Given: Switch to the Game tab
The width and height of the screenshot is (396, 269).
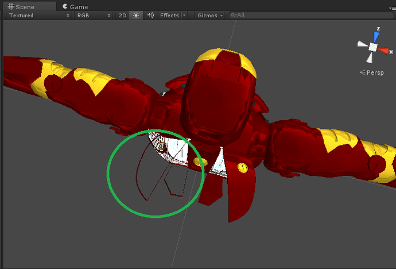Looking at the screenshot, I should click(75, 6).
